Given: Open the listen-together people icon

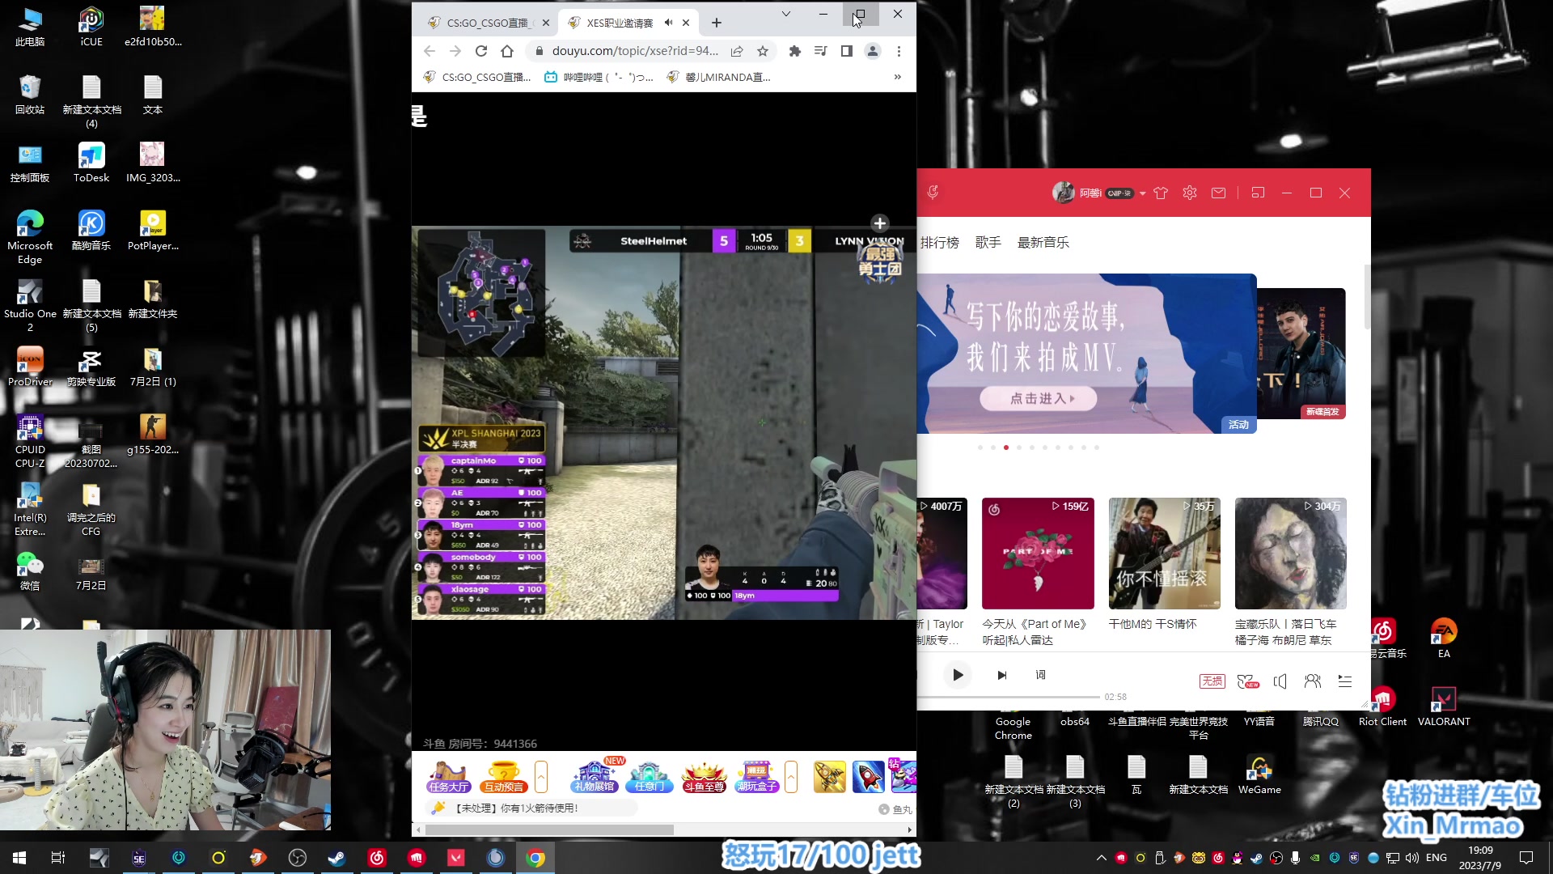Looking at the screenshot, I should tap(1312, 681).
